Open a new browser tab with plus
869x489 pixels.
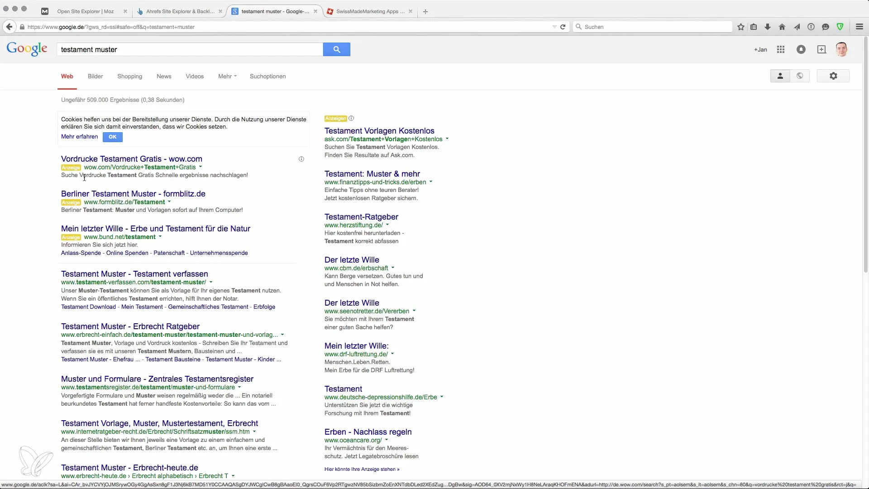425,11
